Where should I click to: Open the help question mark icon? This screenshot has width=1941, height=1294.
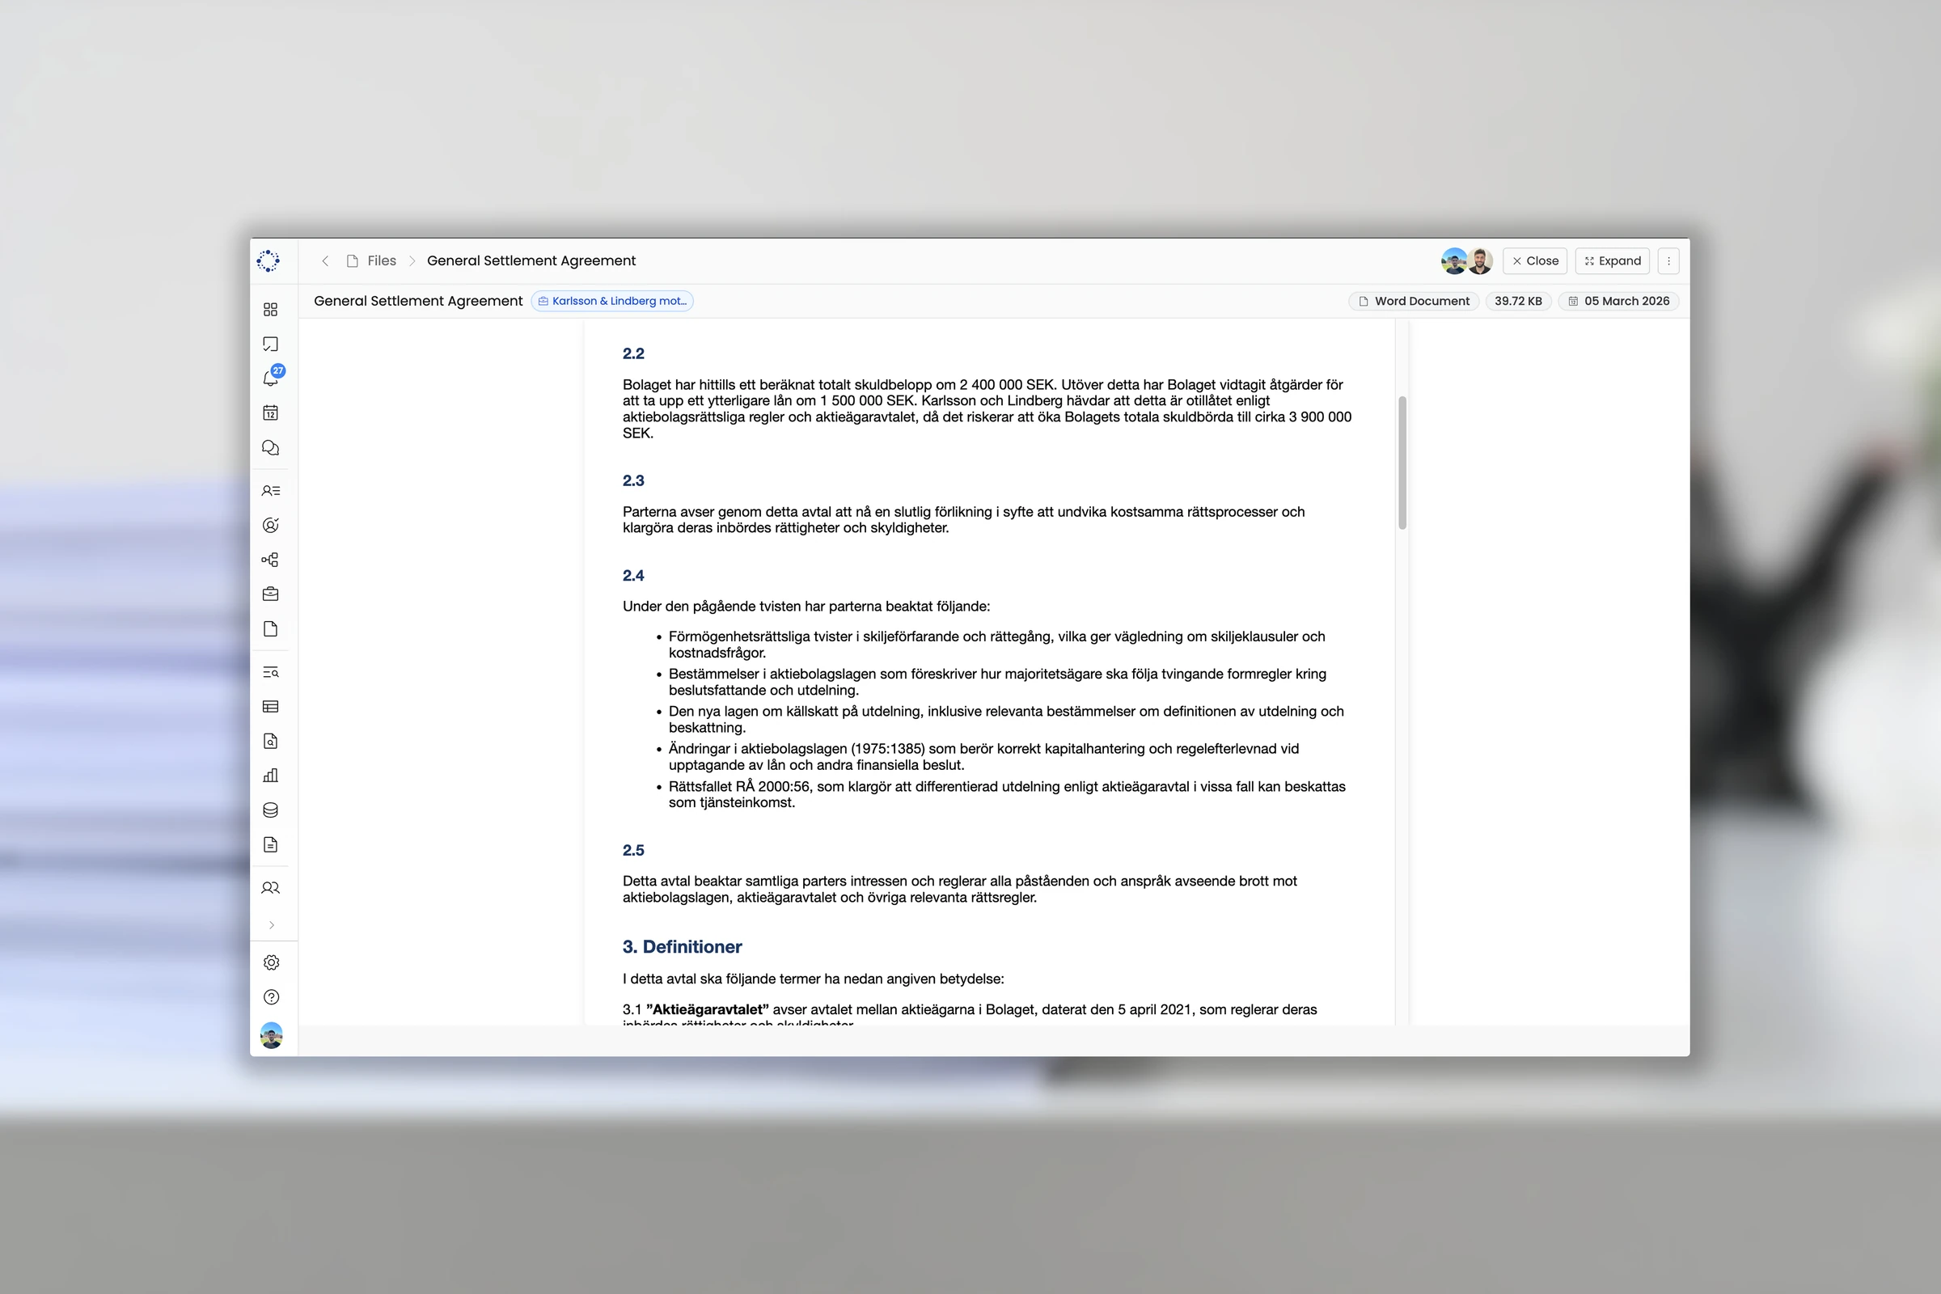click(x=271, y=997)
